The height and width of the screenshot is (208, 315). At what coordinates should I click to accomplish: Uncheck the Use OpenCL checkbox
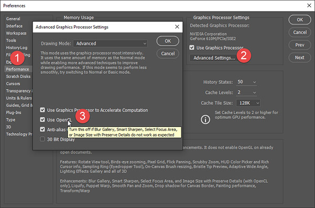click(x=43, y=119)
